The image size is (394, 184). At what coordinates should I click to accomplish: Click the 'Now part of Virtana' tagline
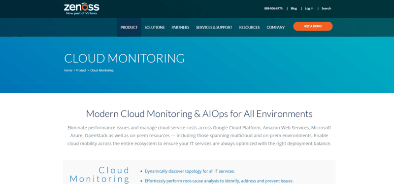click(81, 13)
